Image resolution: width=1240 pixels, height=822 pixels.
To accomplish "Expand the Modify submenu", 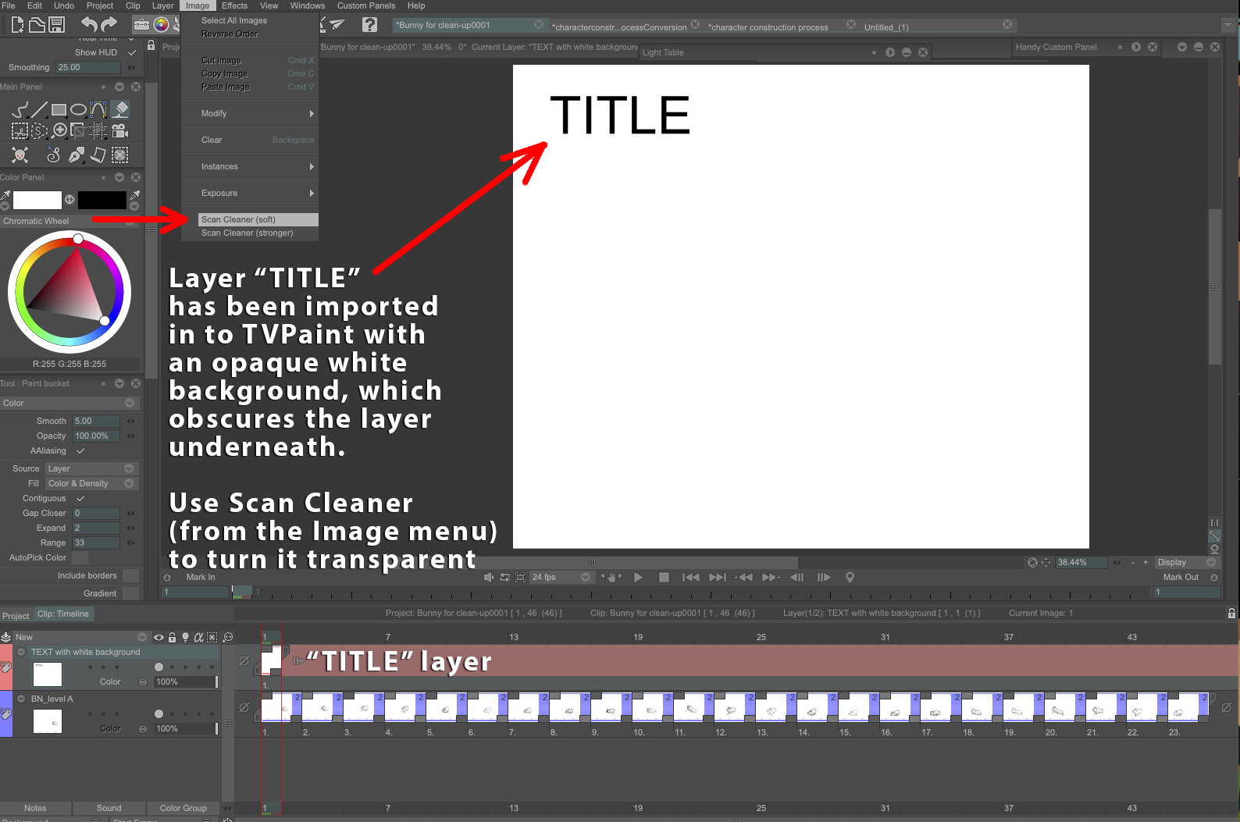I will [250, 113].
